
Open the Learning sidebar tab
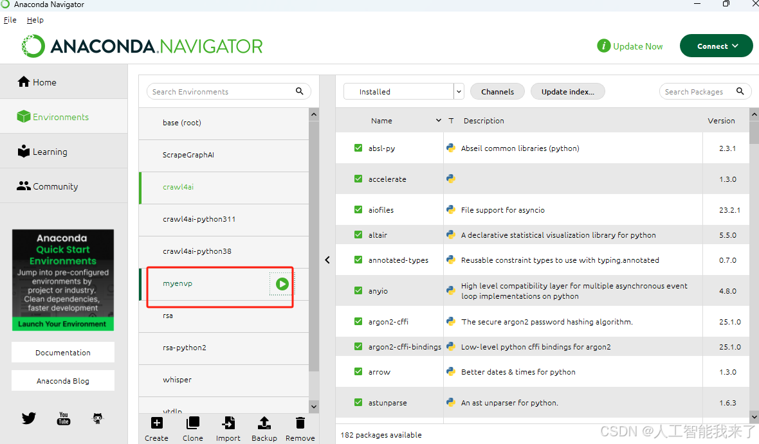64,152
